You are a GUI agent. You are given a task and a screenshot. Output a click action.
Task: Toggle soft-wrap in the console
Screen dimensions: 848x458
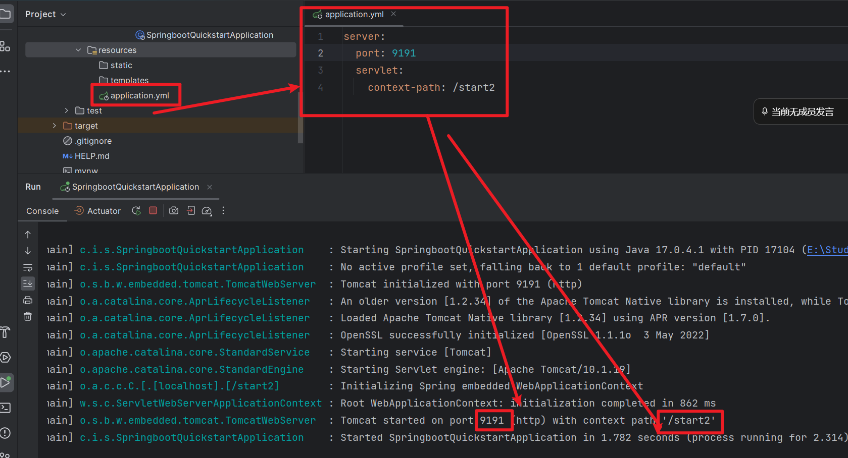click(28, 267)
